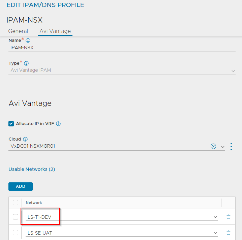
Task: Uncheck Allocate IP in VRF
Action: 11,124
